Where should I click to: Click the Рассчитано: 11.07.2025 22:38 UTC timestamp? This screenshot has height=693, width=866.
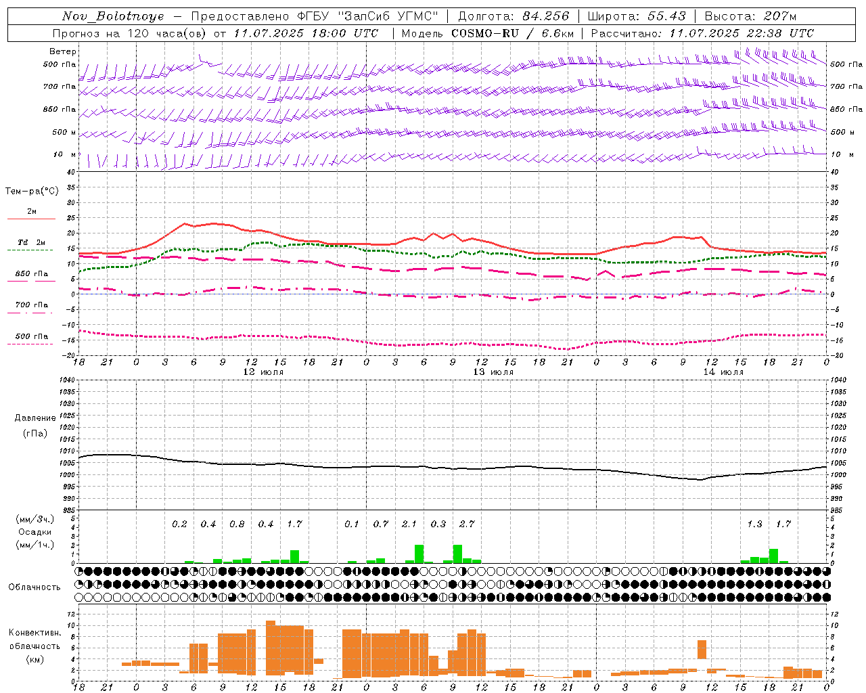(703, 33)
